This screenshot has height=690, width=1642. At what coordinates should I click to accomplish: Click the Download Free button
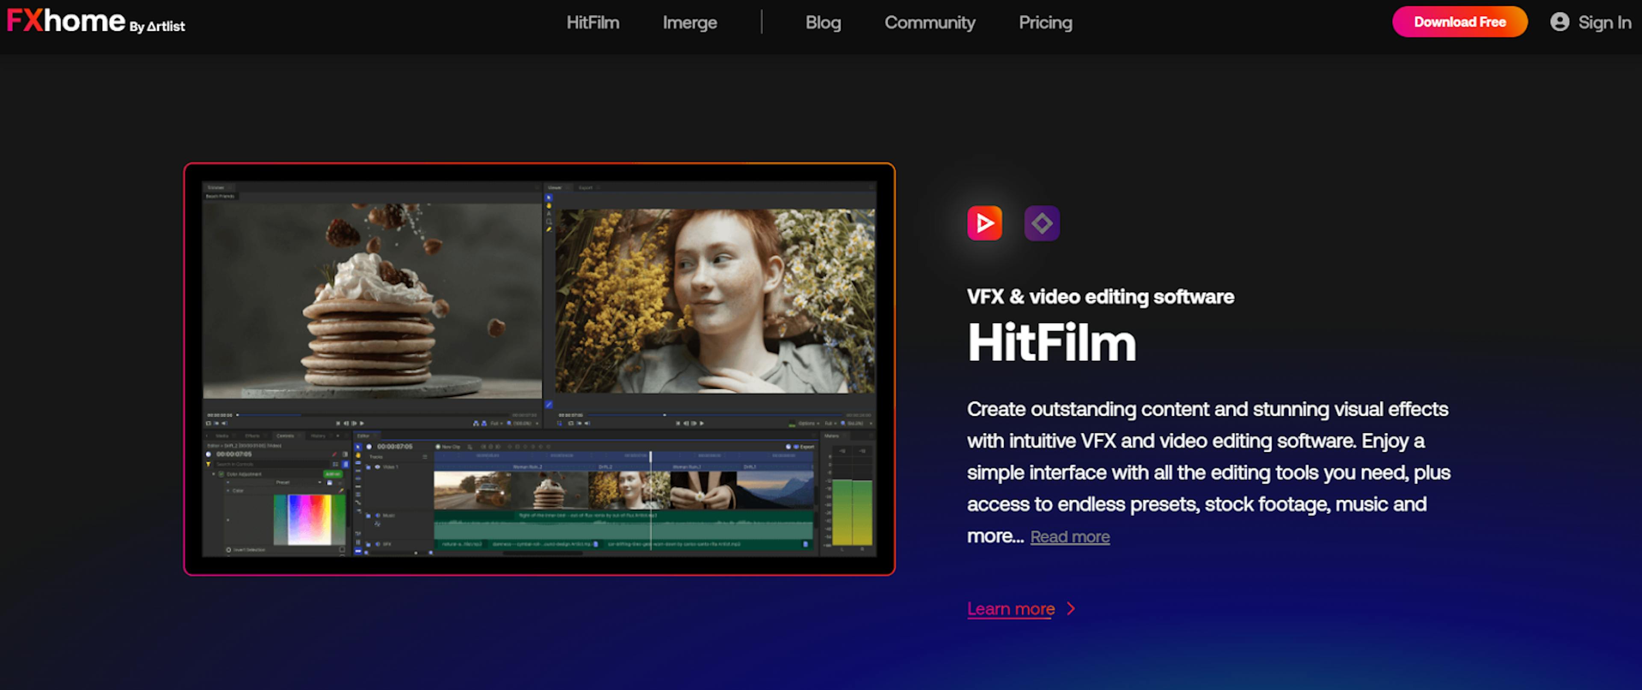[1460, 22]
